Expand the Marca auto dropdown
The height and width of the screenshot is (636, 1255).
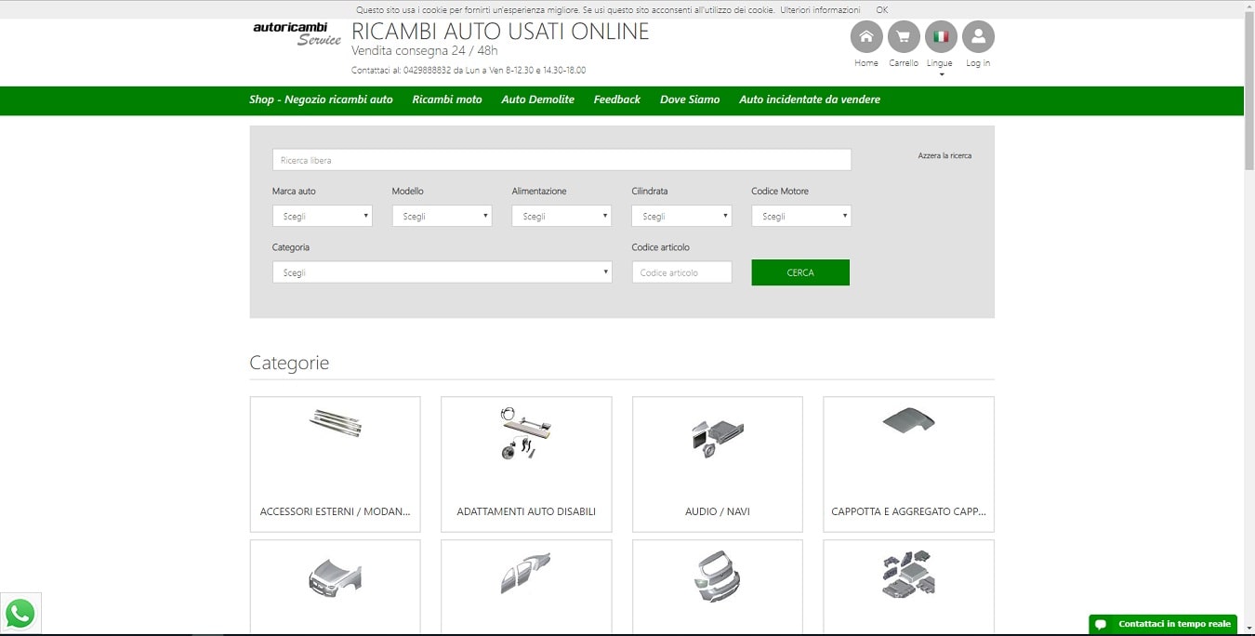coord(322,217)
